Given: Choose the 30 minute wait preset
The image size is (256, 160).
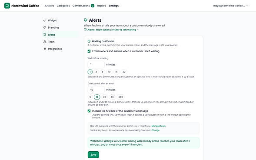Looking at the screenshot, I should coord(124,72).
